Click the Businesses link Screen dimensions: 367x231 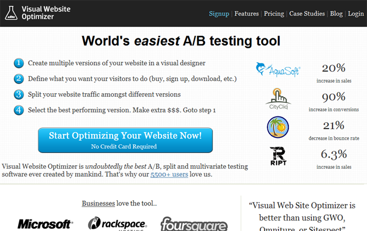(x=98, y=204)
